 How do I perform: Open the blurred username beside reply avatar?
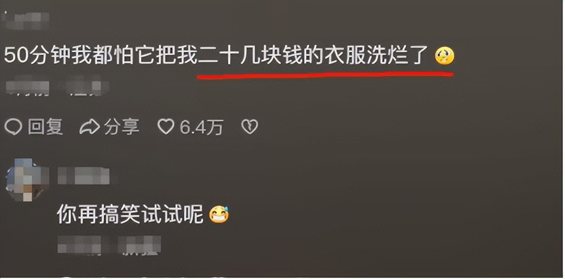click(84, 176)
